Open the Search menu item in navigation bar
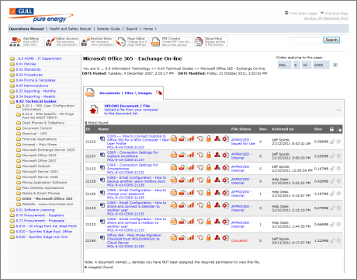Image resolution: width=357 pixels, height=280 pixels. pyautogui.click(x=132, y=29)
